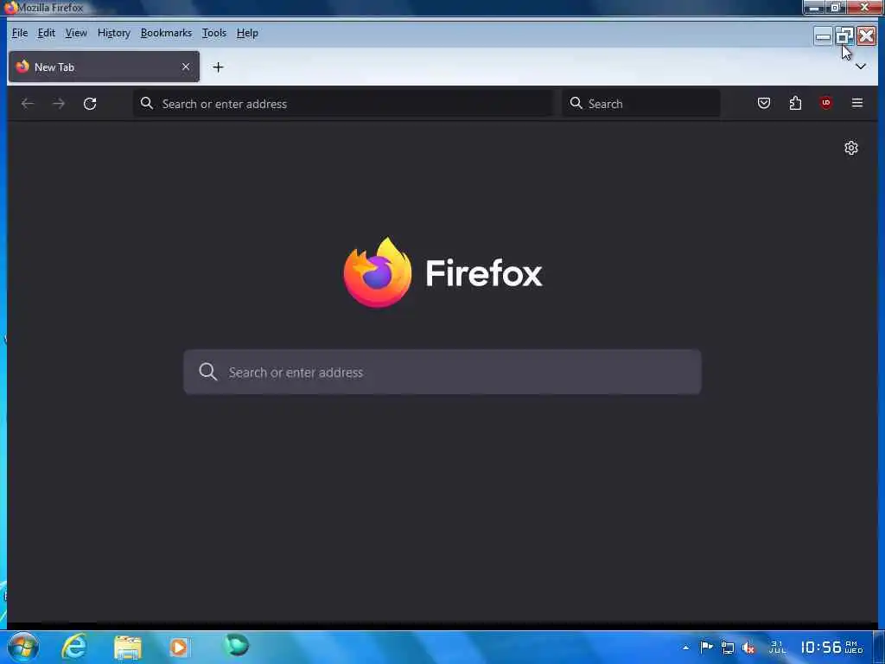Open the Tools menu

[x=214, y=33]
